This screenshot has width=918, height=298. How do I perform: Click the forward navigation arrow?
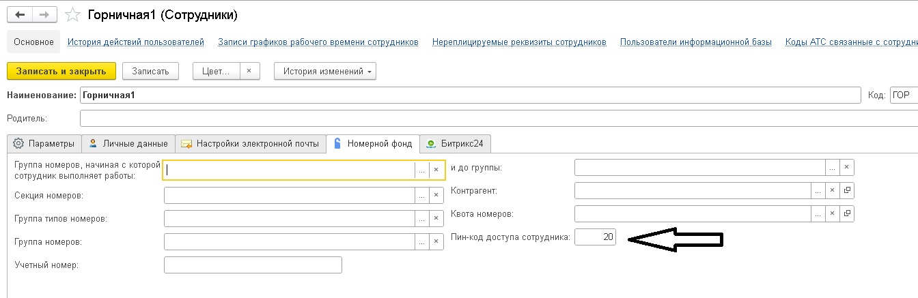tap(45, 14)
